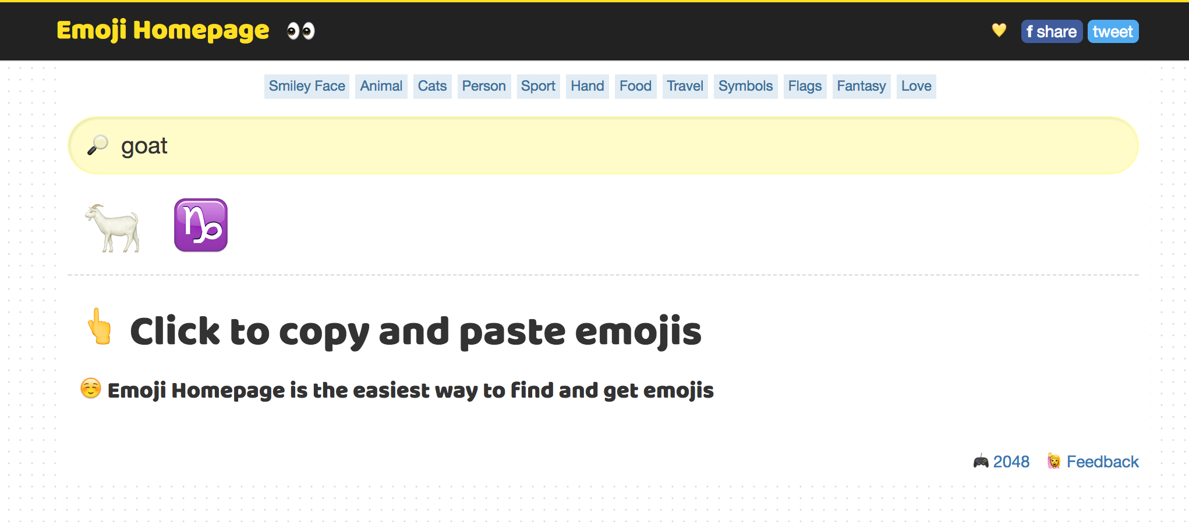
Task: View the Fantasy category
Action: coord(861,86)
